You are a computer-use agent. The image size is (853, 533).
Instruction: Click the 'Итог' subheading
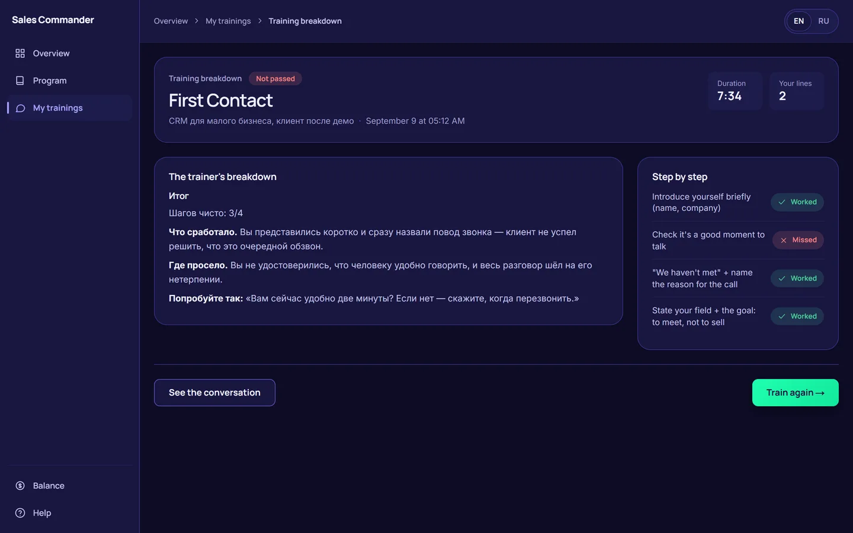tap(179, 196)
